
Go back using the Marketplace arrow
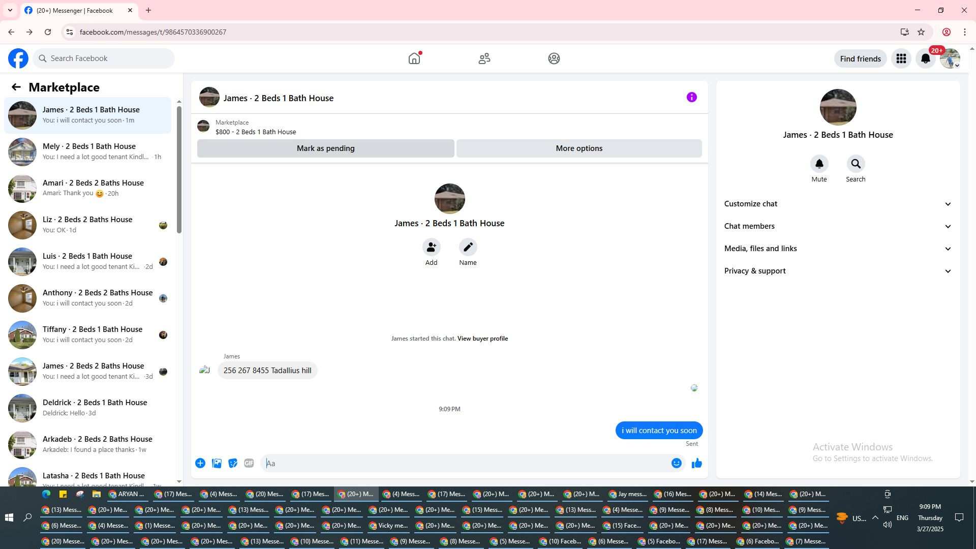[x=16, y=87]
